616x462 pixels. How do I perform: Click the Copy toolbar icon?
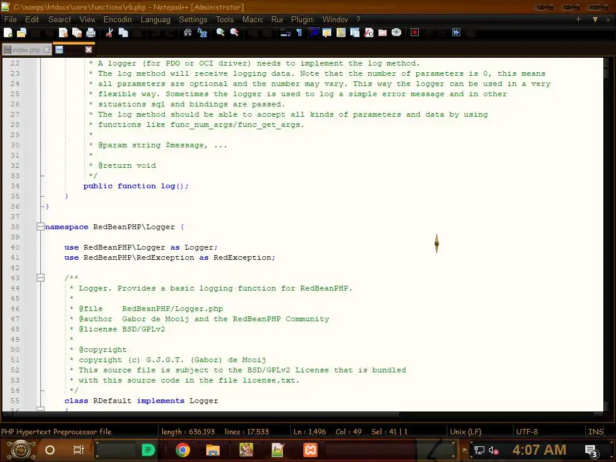(x=123, y=32)
